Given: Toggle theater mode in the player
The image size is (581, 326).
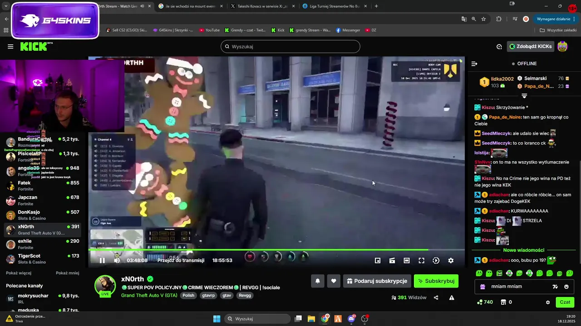Looking at the screenshot, I should click(407, 260).
